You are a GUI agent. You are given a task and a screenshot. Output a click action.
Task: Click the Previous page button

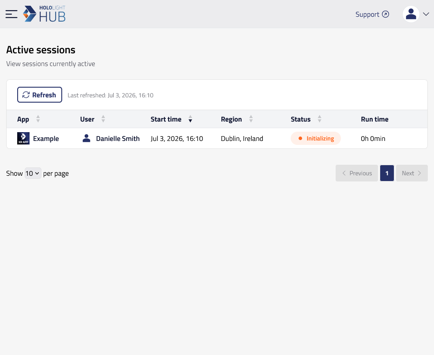(x=356, y=173)
